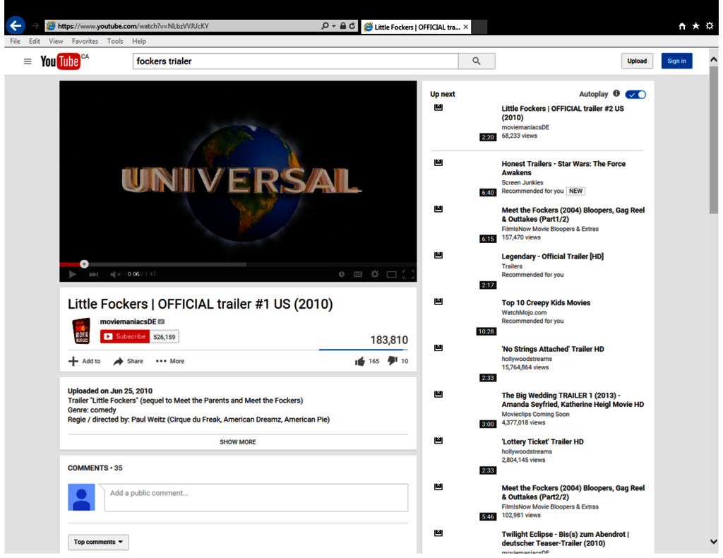Open Favorites star icon
The width and height of the screenshot is (723, 558).
[695, 26]
